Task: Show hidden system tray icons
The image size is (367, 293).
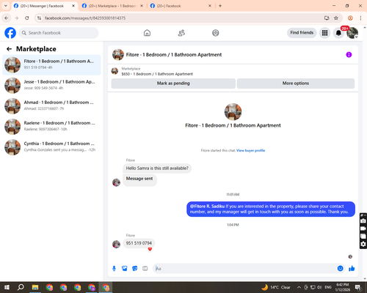Action: pos(299,287)
